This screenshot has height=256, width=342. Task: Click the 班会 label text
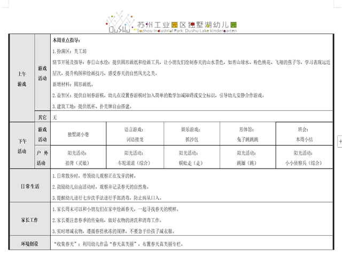[x=303, y=130]
